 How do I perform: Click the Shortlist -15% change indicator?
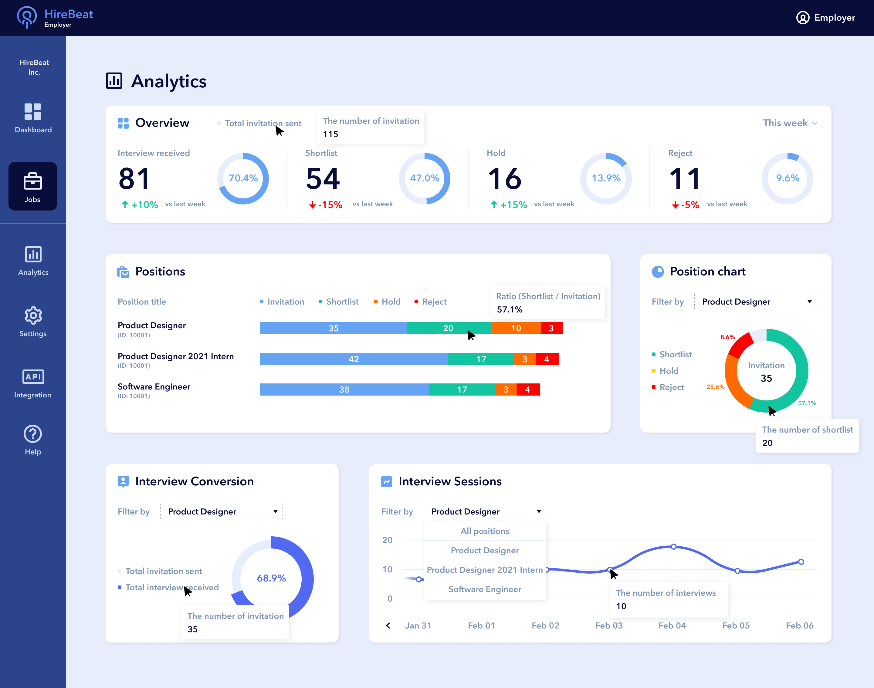[326, 205]
